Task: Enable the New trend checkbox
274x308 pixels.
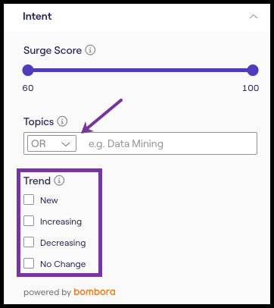Action: (29, 200)
